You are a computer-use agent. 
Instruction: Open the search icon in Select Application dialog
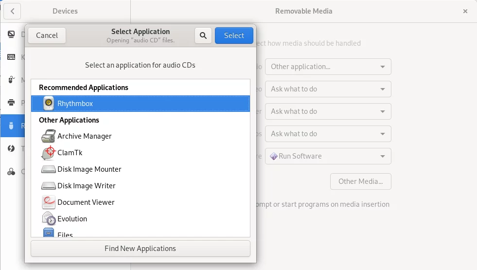[203, 36]
